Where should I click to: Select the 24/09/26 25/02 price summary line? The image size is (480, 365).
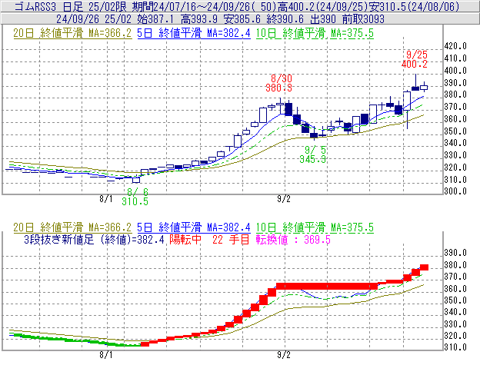tap(221, 19)
